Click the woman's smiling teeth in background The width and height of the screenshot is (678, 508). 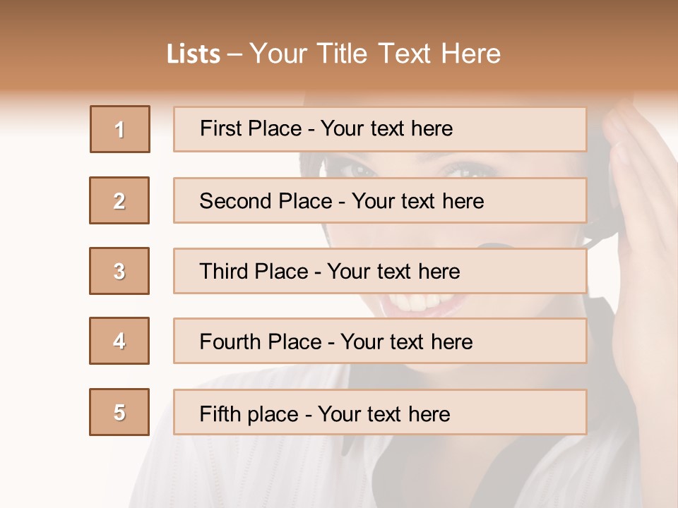coord(417,303)
